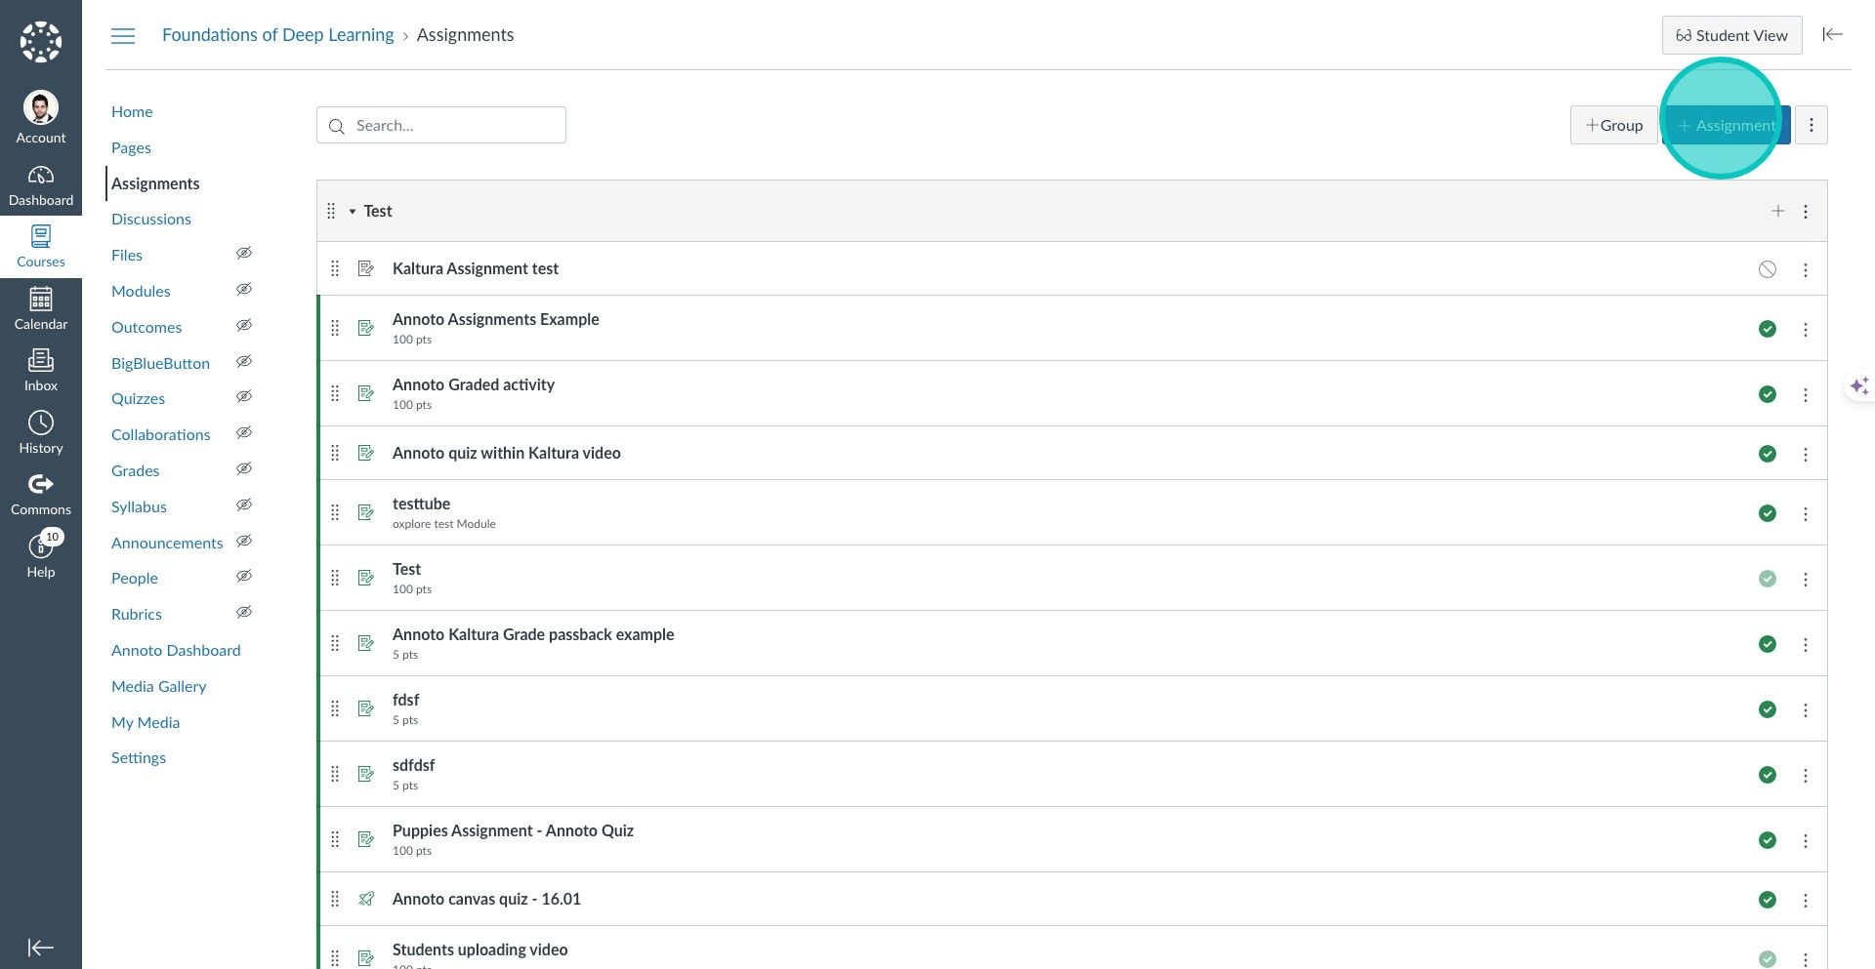1875x969 pixels.
Task: Publish the Kaltura Assignment test item
Action: pyautogui.click(x=1767, y=269)
